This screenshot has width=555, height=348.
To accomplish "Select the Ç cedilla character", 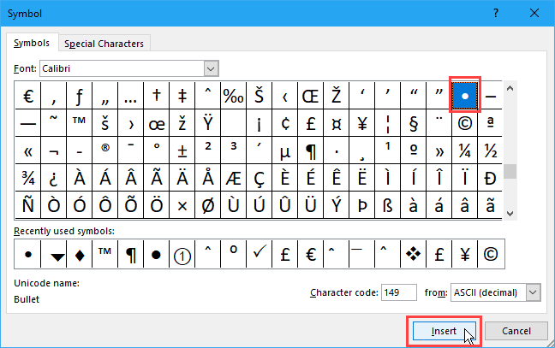I will (x=260, y=178).
